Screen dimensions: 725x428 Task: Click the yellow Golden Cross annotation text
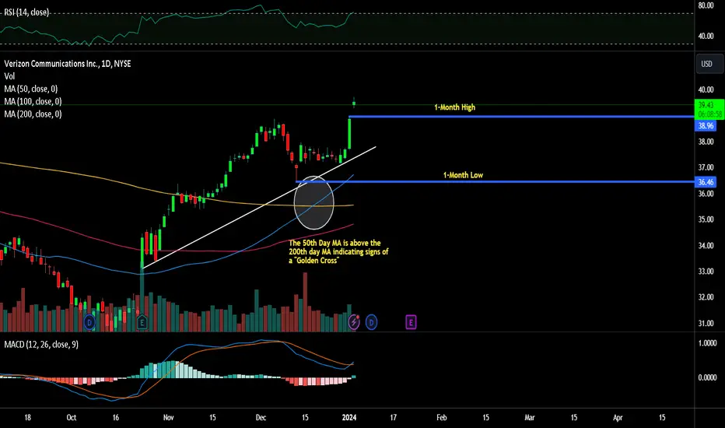coord(338,251)
